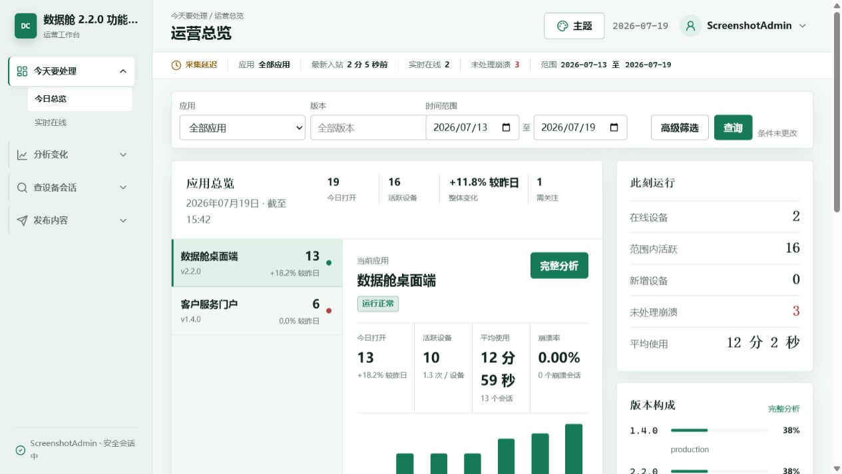
Task: Open the 全部应用 application dropdown
Action: (x=242, y=127)
